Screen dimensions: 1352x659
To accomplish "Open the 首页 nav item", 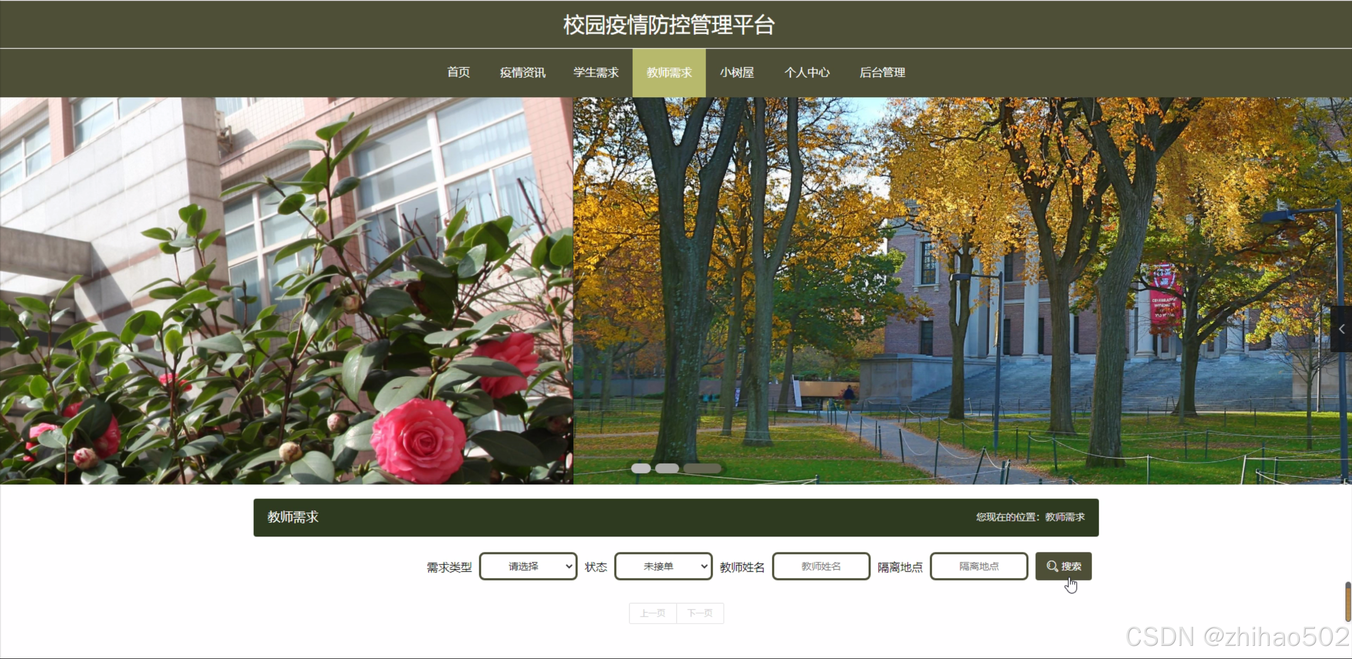I will (458, 72).
